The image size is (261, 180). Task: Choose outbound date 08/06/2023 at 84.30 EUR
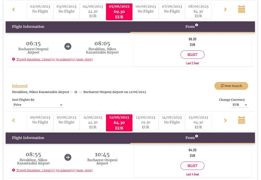[x=198, y=11]
